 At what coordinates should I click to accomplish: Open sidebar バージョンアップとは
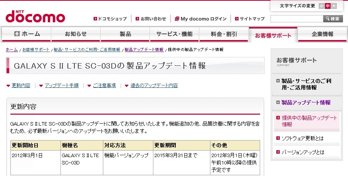[303, 152]
